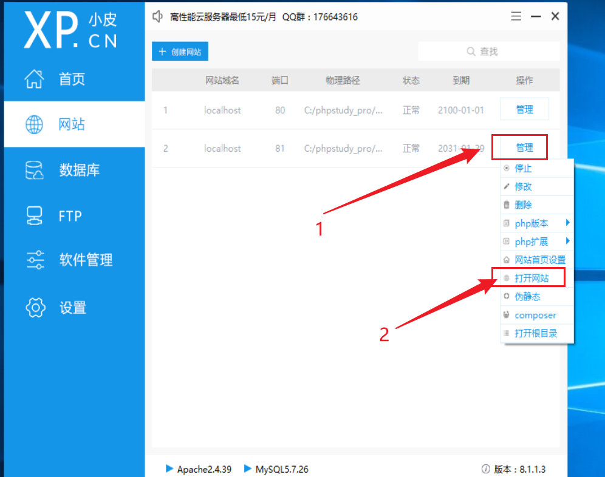
Task: Choose 网站首页设置 menu entry
Action: tap(537, 260)
